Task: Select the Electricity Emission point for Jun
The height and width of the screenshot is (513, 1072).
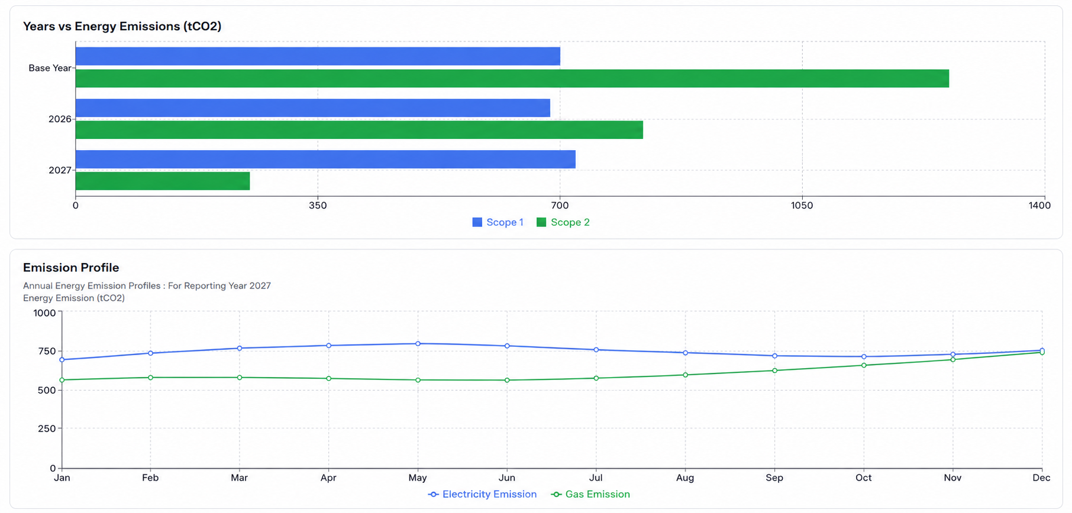Action: click(x=507, y=346)
